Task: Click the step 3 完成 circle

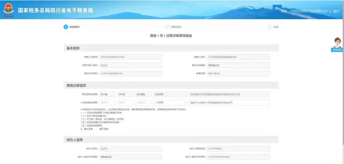Action: tap(269, 27)
